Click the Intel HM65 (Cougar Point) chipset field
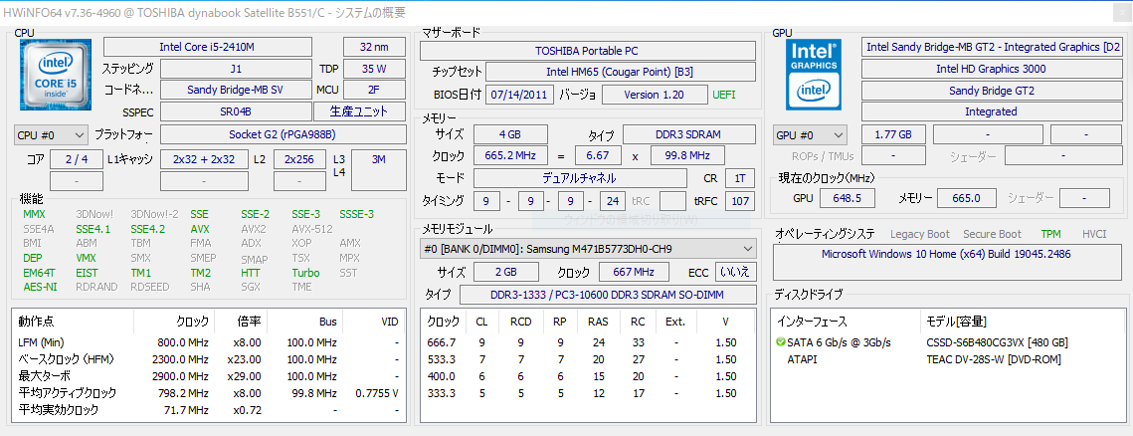1133x436 pixels. pos(621,72)
